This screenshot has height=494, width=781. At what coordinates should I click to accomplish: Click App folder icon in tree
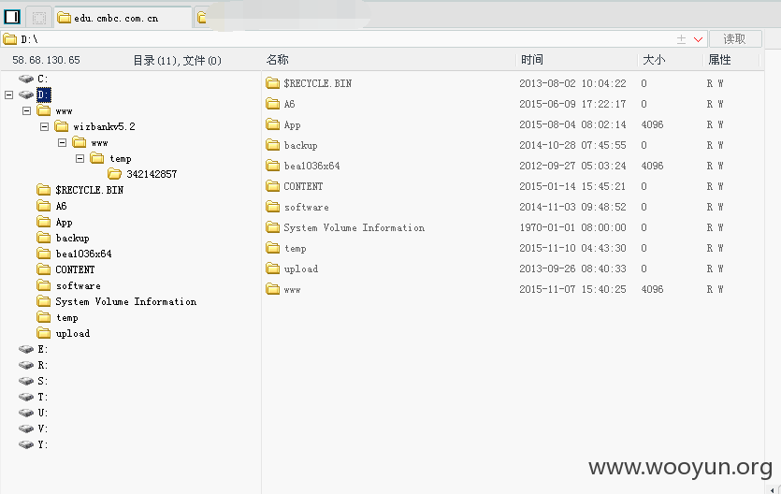point(44,222)
